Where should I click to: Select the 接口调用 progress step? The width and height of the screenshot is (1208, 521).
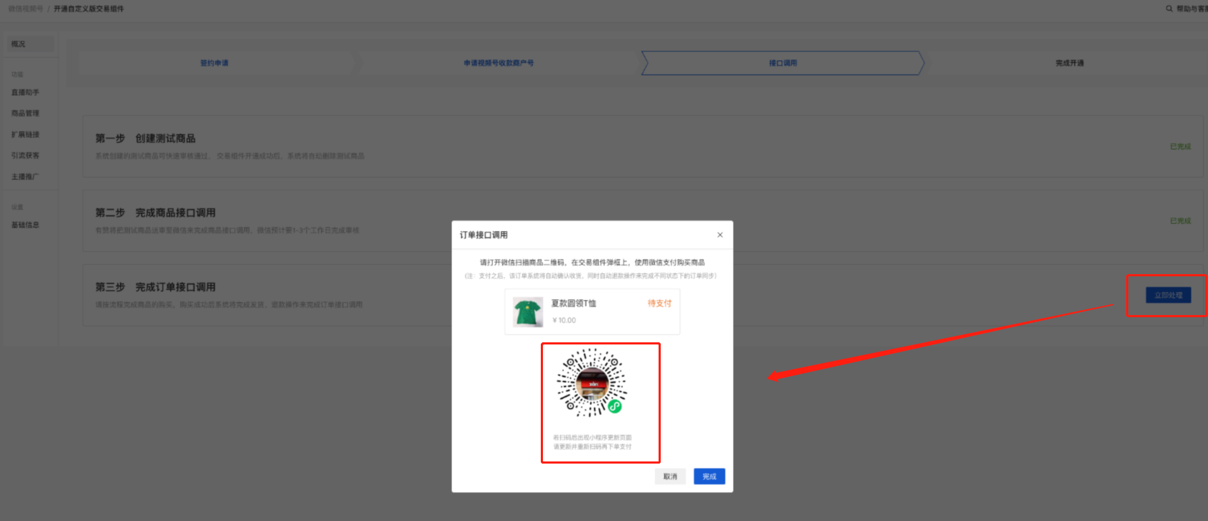click(783, 63)
